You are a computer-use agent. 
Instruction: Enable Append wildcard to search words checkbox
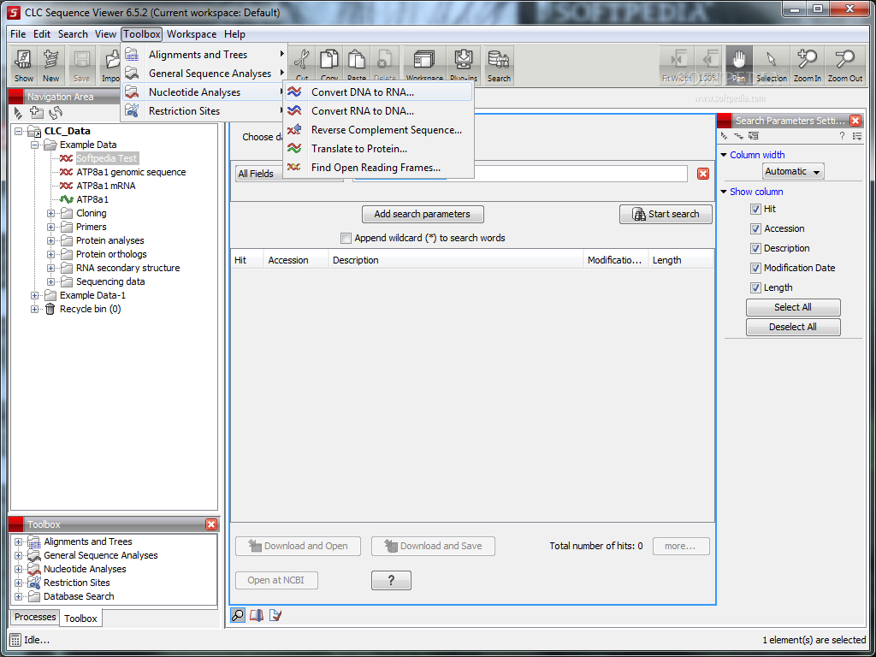pyautogui.click(x=346, y=238)
